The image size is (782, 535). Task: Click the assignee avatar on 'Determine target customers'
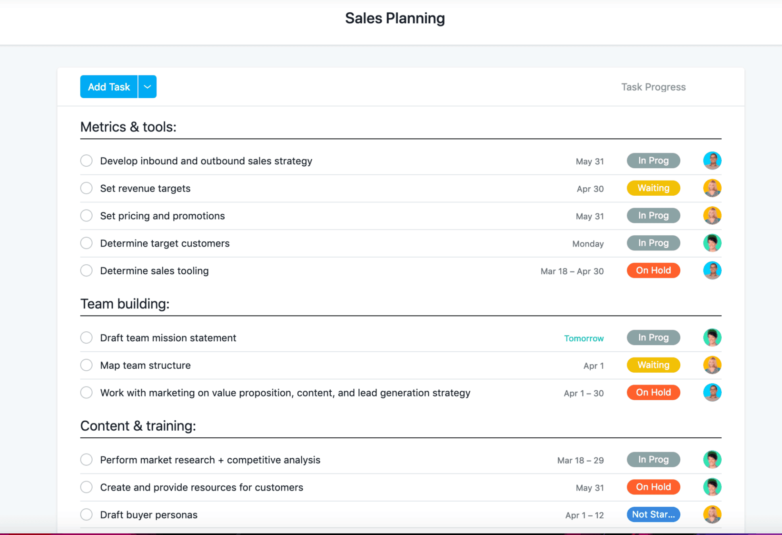712,243
